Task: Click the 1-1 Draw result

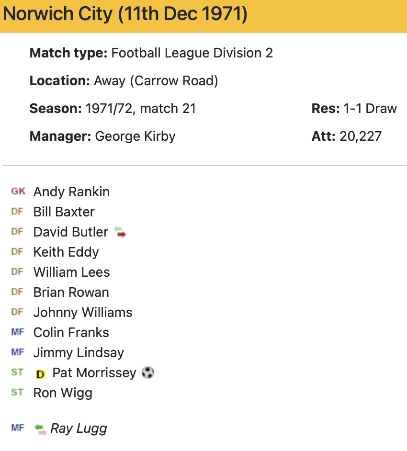Action: 370,109
